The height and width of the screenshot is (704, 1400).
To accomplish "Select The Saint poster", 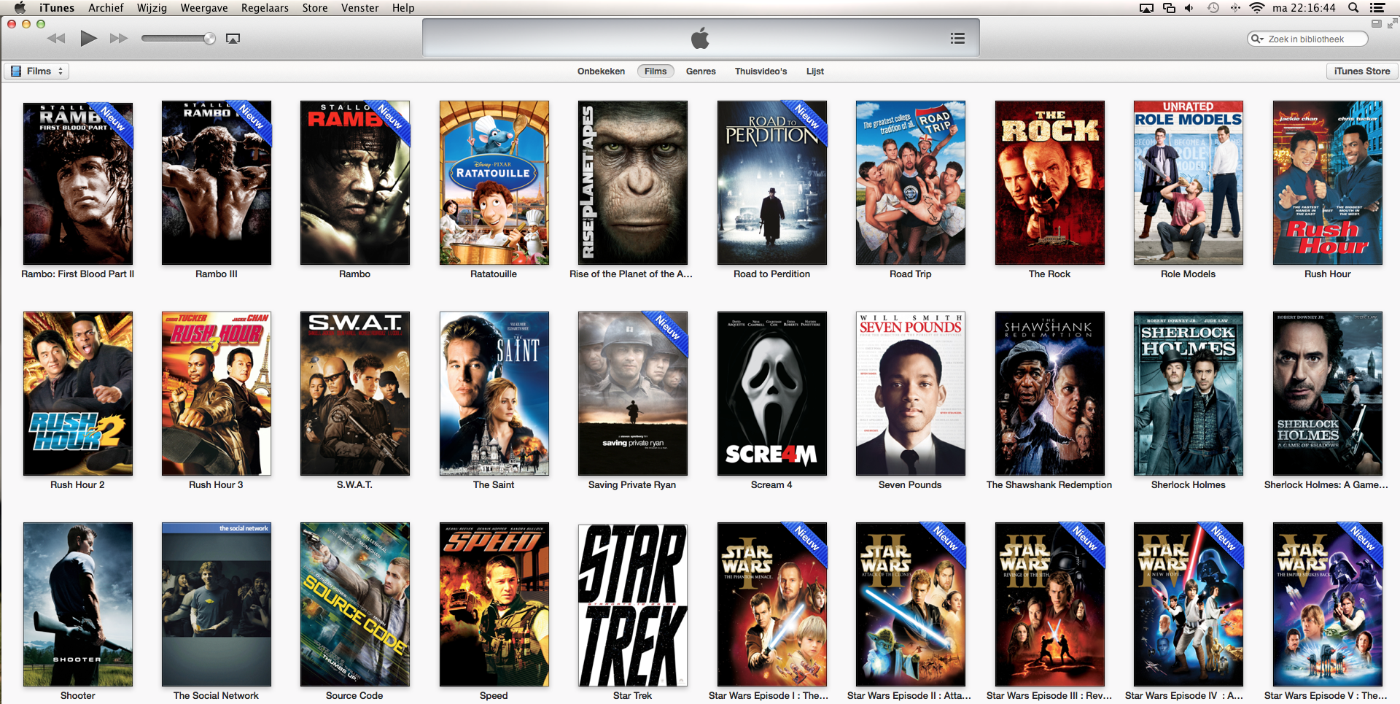I will point(494,393).
